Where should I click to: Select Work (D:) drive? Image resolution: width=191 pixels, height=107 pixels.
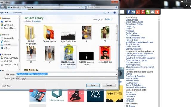pyautogui.click(x=8, y=61)
